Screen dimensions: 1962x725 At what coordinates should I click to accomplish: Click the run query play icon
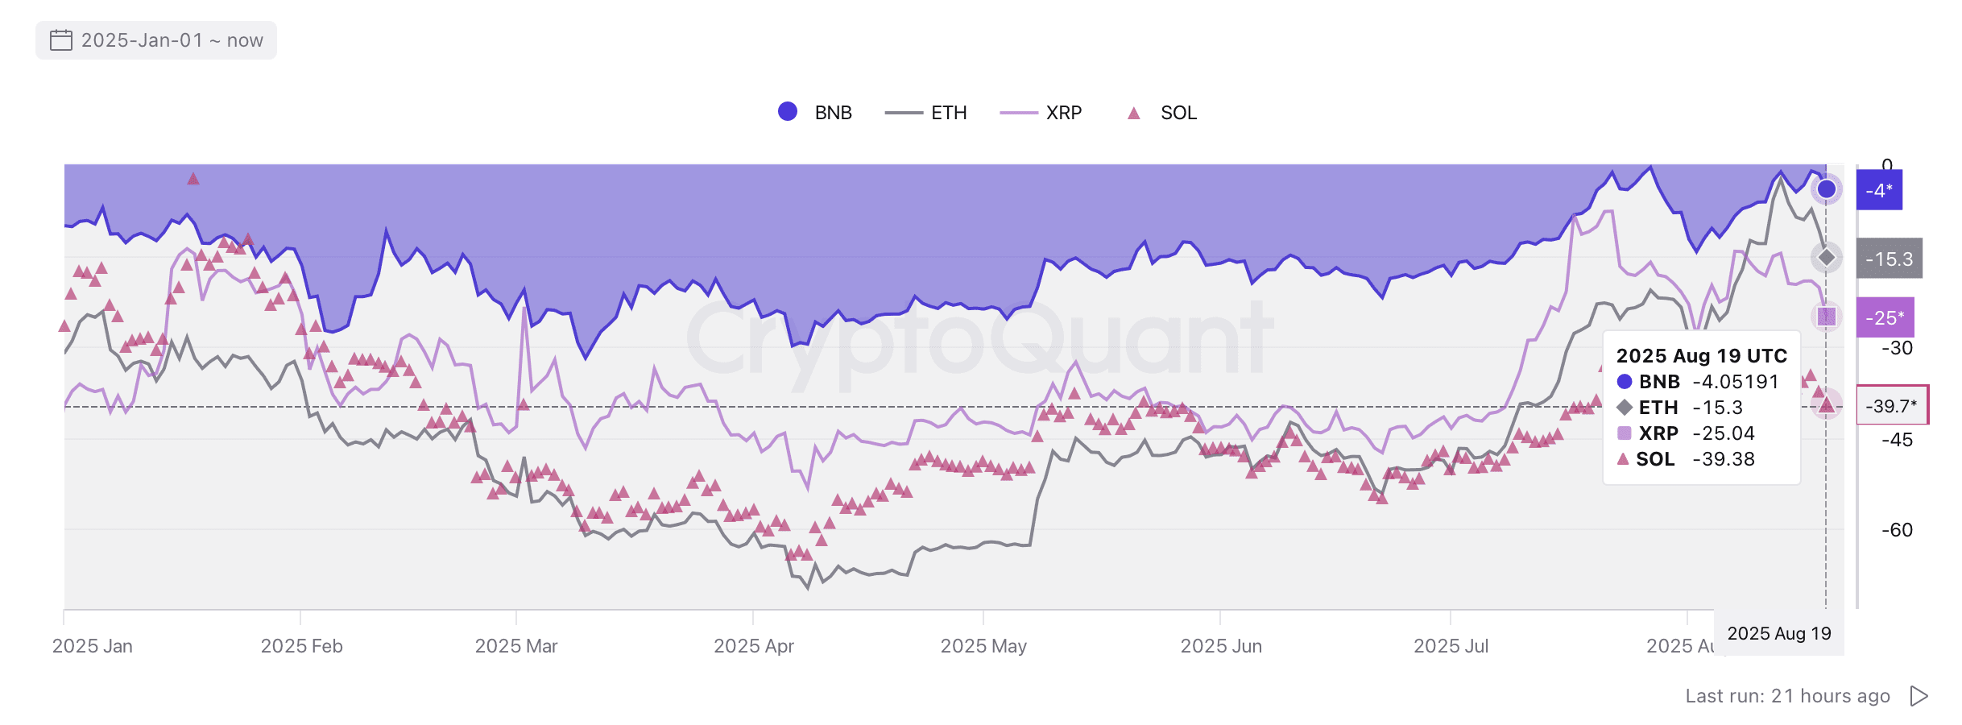pos(1919,696)
